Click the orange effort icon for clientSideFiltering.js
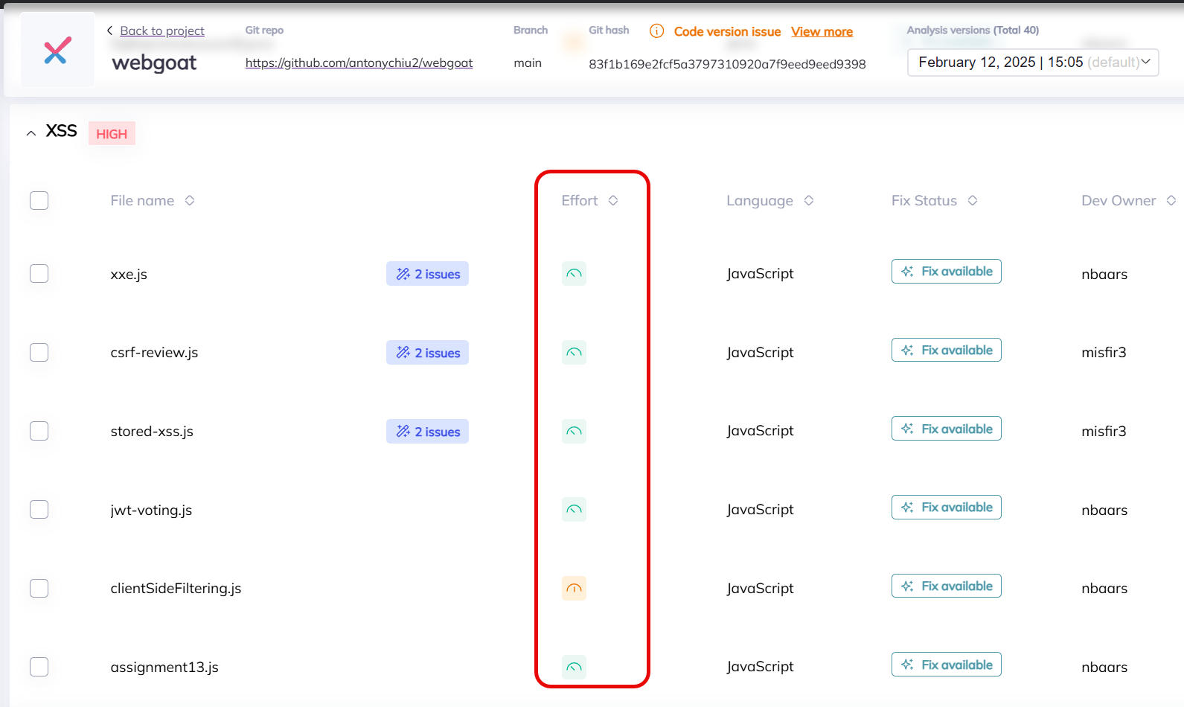The height and width of the screenshot is (707, 1184). [x=574, y=589]
